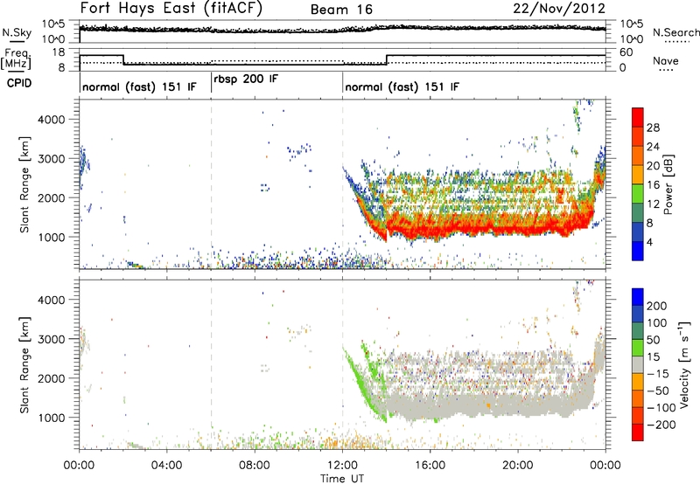Click the -200 tick on the Velocity scale

[661, 425]
